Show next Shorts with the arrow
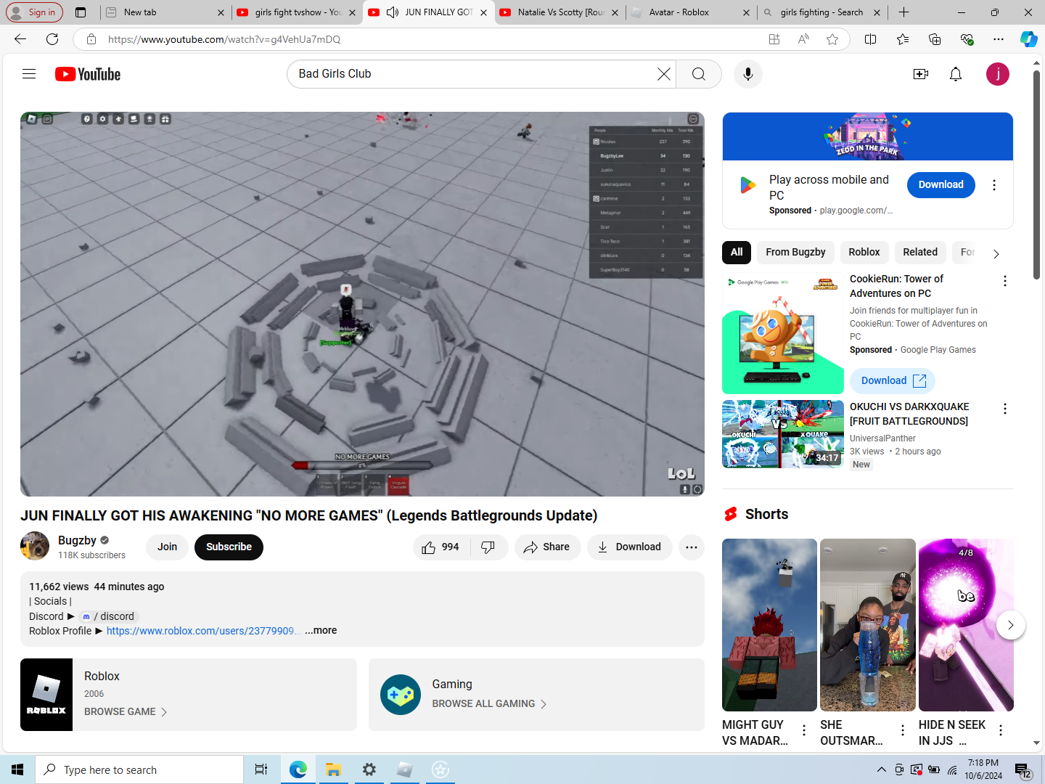The width and height of the screenshot is (1045, 784). click(x=1010, y=625)
